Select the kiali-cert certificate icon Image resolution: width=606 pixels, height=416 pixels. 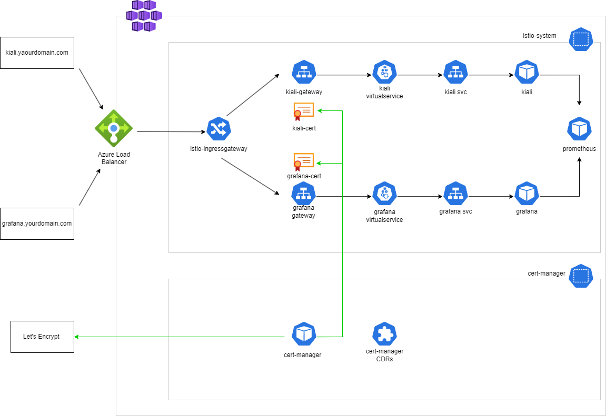click(304, 111)
